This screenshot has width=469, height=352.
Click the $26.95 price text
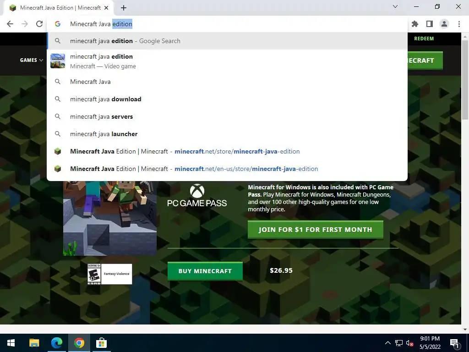(x=281, y=270)
